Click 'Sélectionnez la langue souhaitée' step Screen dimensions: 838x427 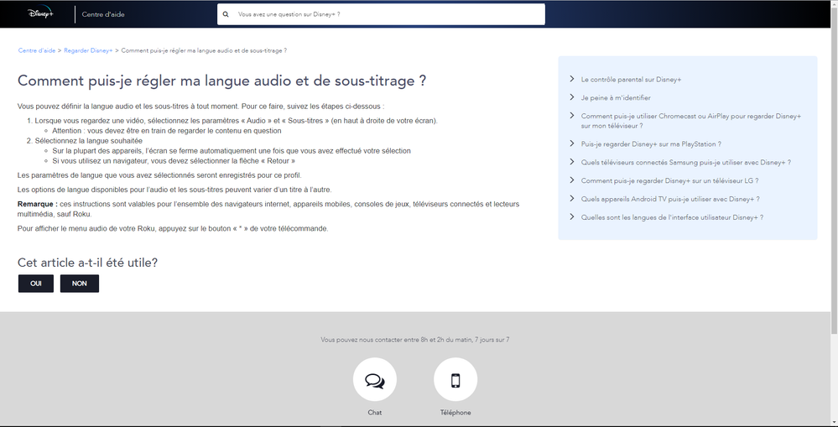click(x=89, y=141)
